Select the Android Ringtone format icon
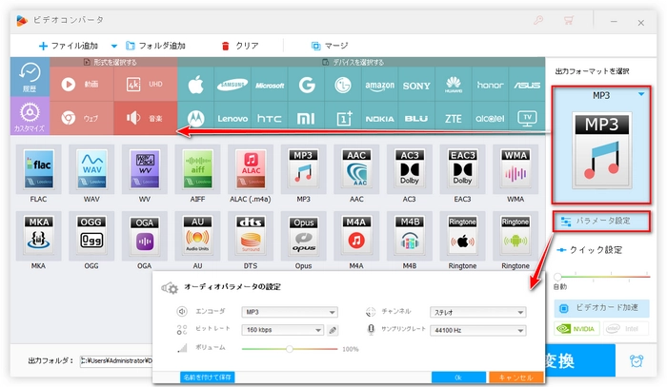Screen dimensions: 667x387 pyautogui.click(x=515, y=236)
